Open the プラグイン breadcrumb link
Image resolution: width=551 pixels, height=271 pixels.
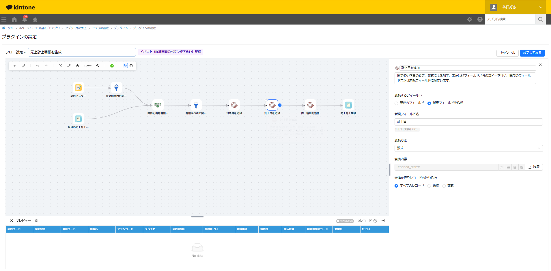tap(121, 28)
